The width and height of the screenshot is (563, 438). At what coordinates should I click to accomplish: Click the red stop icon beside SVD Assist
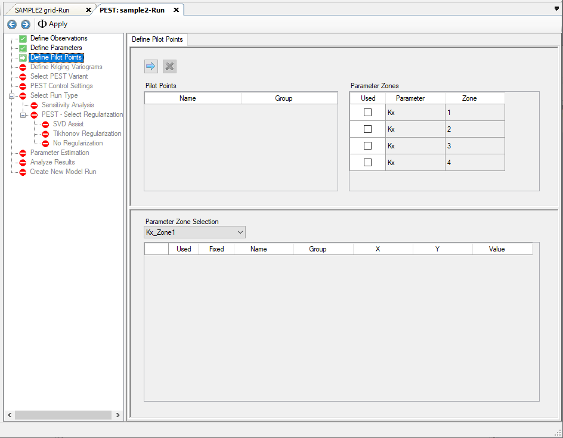[x=45, y=124]
